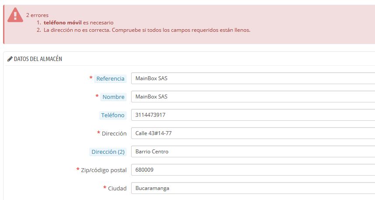Click the '2 errores' alert heading
375x200 pixels.
click(x=37, y=15)
